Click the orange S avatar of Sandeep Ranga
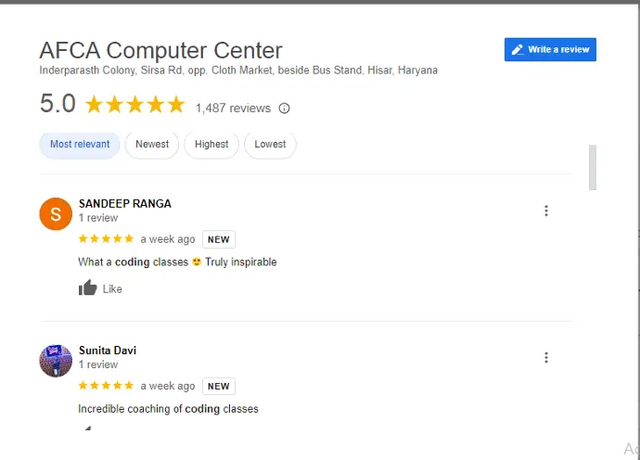The width and height of the screenshot is (640, 460). 56,214
